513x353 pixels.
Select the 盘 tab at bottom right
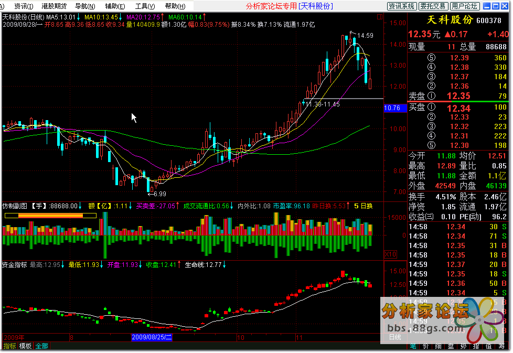[x=451, y=346]
